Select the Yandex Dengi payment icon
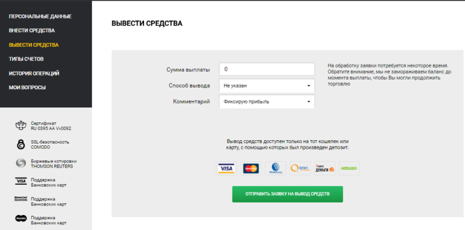The width and height of the screenshot is (465, 230). coord(325,168)
